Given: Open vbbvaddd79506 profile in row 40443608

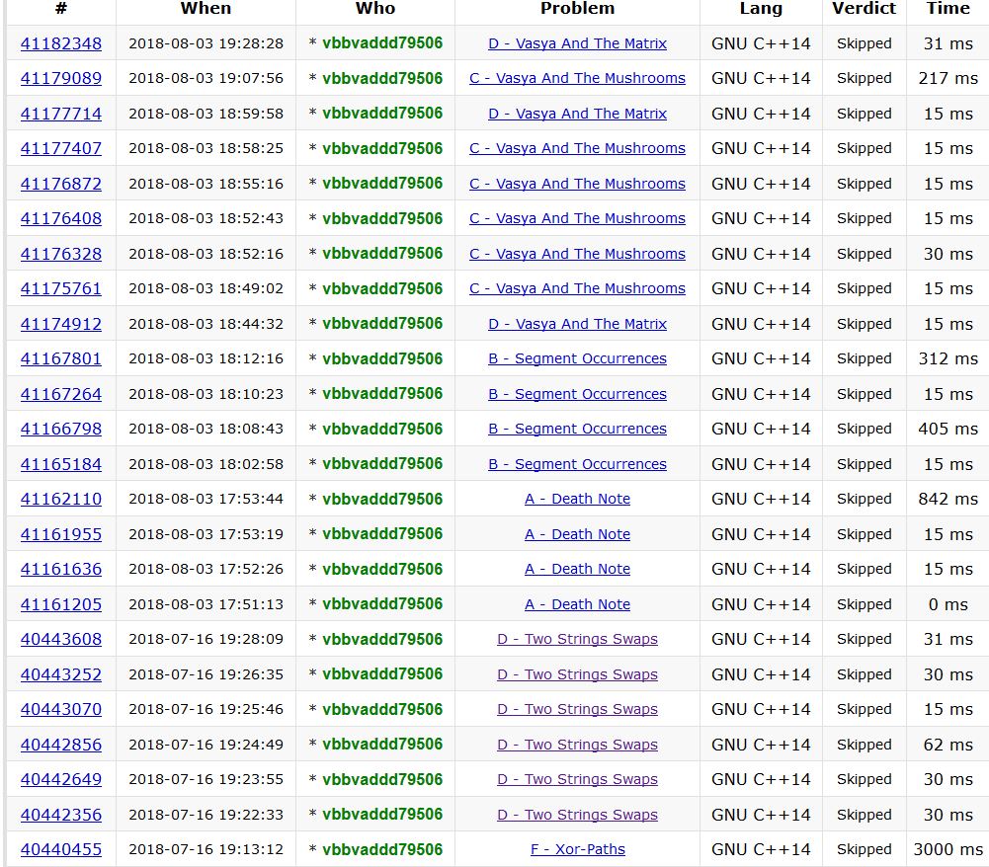Looking at the screenshot, I should click(382, 639).
